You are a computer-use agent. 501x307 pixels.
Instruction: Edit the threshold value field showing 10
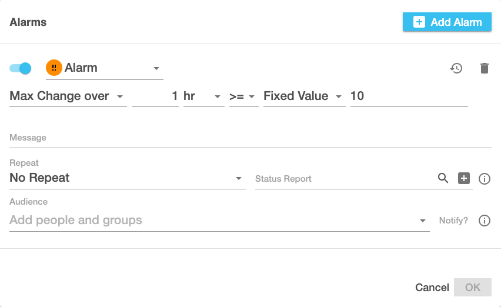408,96
